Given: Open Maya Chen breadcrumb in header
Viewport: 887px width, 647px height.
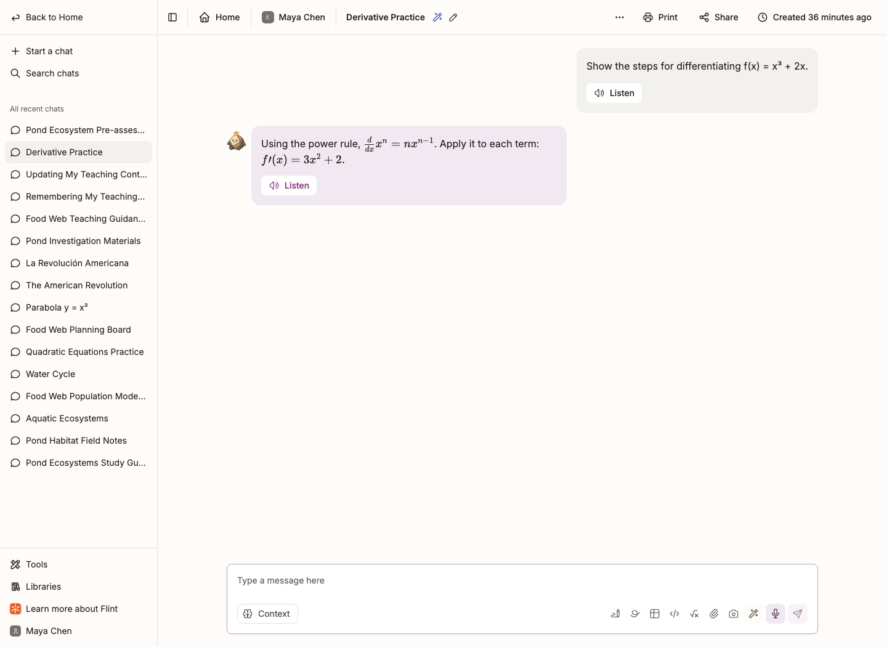Looking at the screenshot, I should (293, 17).
